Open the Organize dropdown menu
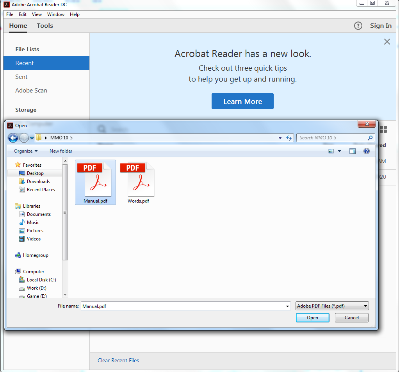 (x=26, y=151)
